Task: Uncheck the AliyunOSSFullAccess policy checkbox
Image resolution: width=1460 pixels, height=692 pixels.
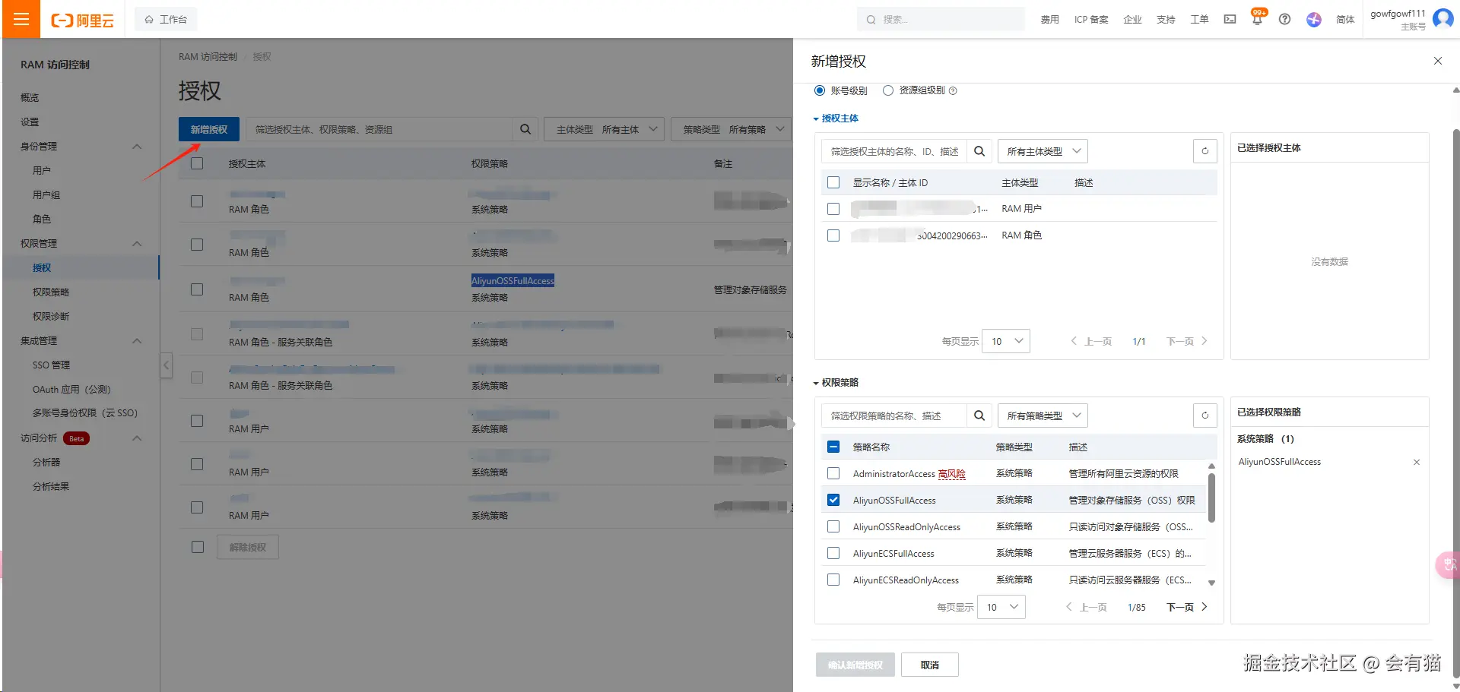Action: coord(833,500)
